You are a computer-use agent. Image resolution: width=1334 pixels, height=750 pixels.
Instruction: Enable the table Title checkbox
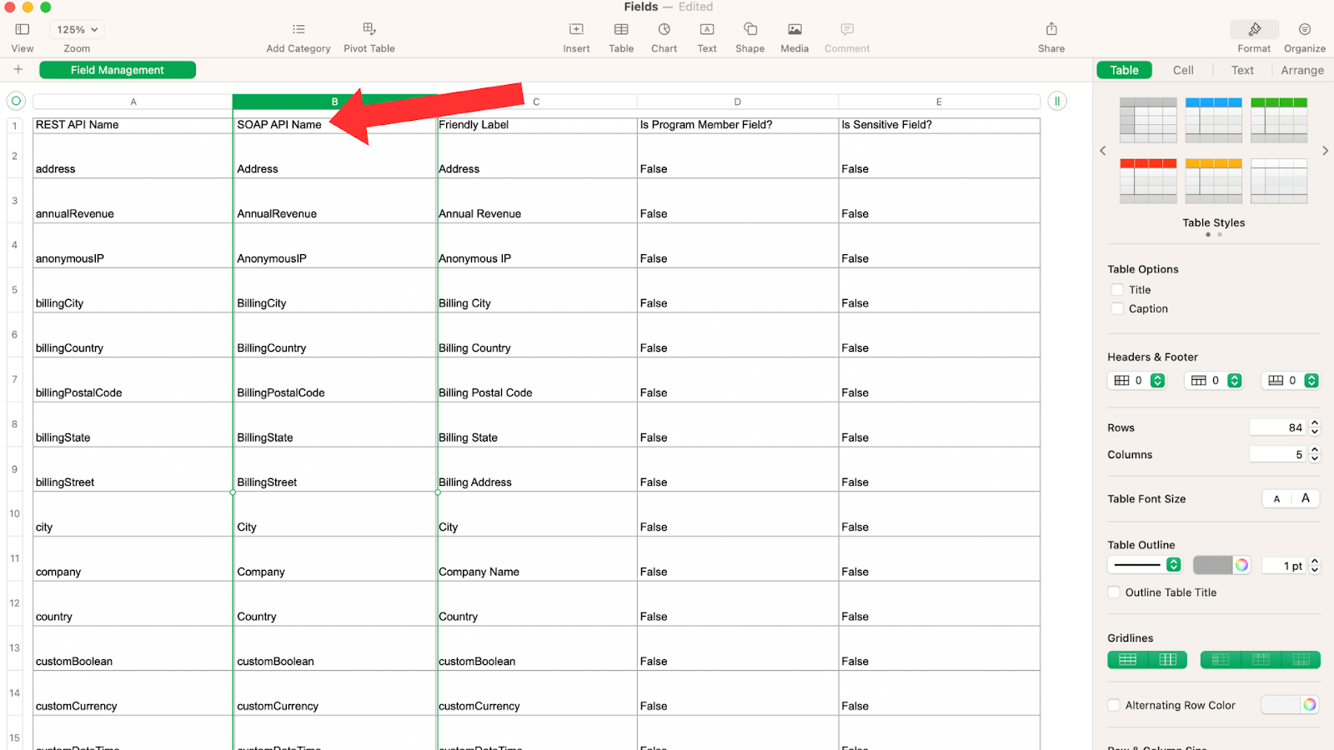[1117, 290]
